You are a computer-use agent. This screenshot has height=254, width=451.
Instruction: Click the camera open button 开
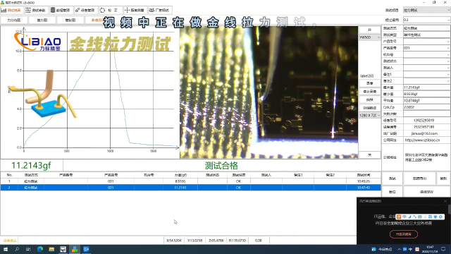[x=369, y=30]
